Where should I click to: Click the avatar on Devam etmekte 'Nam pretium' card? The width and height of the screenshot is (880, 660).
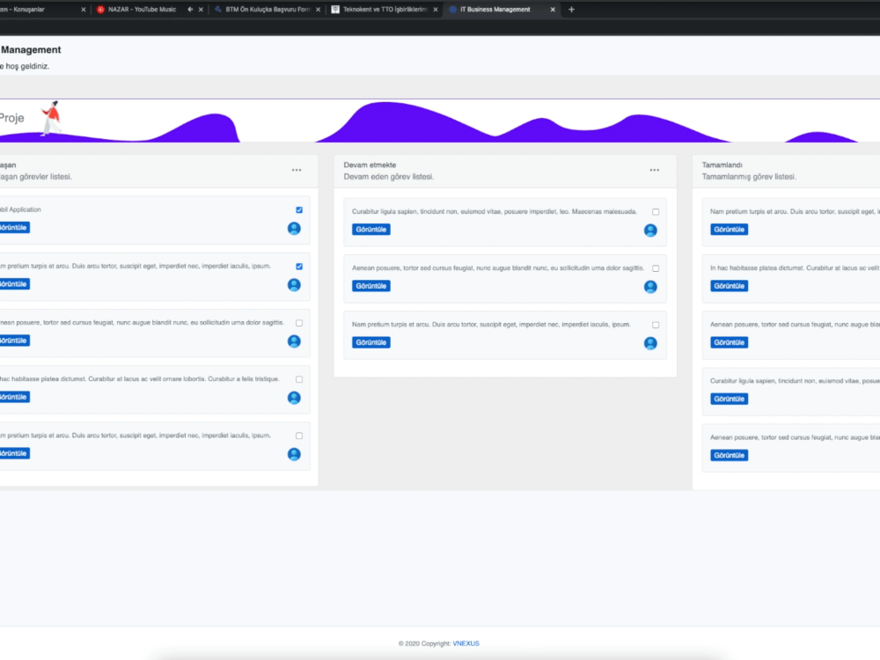650,343
